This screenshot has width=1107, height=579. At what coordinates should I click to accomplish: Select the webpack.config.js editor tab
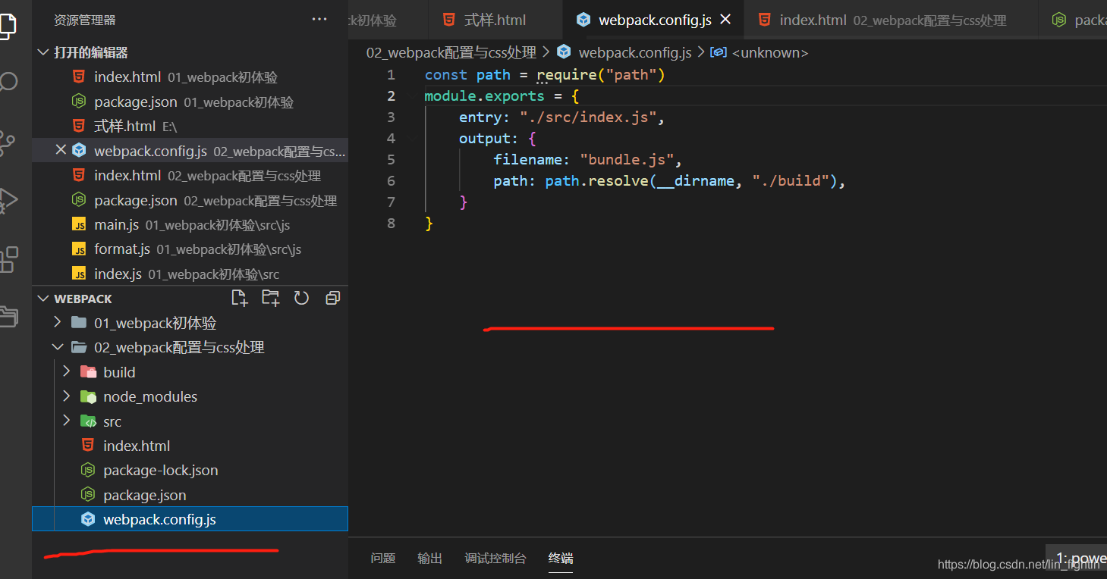654,20
